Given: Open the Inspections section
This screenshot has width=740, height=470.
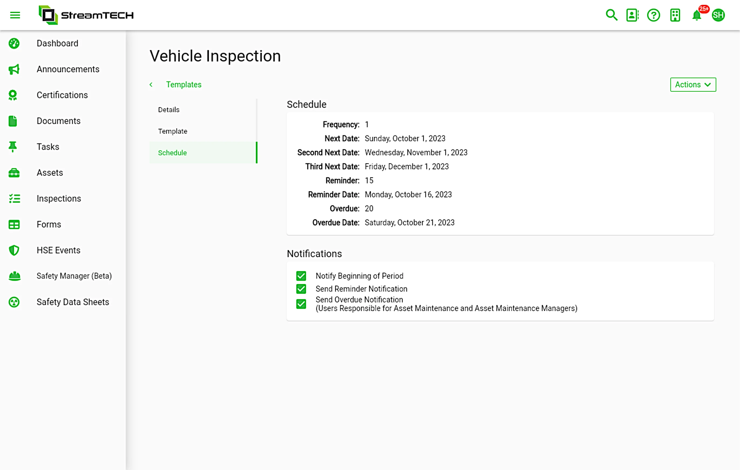Looking at the screenshot, I should coord(59,198).
